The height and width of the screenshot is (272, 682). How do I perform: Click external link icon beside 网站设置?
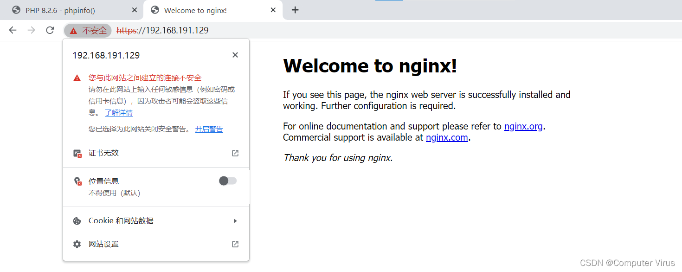click(x=235, y=244)
